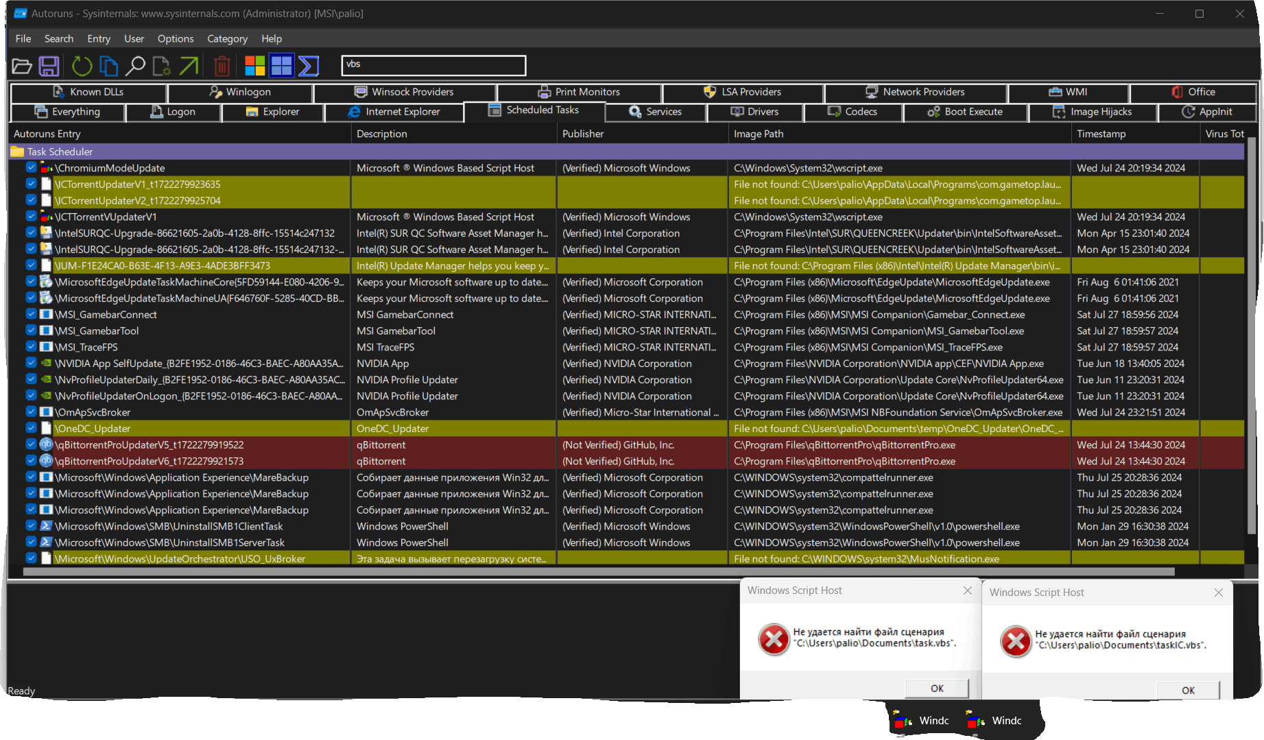Click the filter box containing 'vbs'
Screen dimensions: 1264x740
point(433,65)
